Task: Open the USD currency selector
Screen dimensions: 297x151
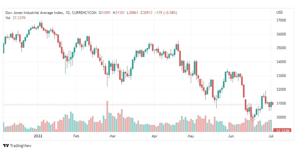Action: 279,12
